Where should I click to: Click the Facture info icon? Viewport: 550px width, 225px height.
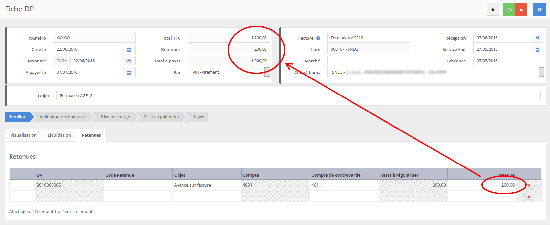pos(318,38)
